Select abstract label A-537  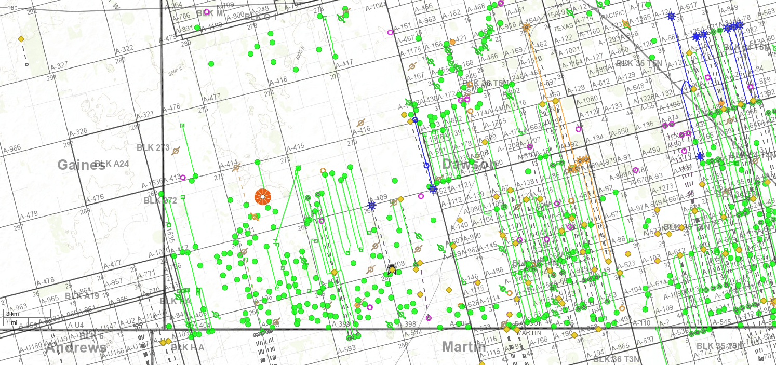click(x=645, y=341)
